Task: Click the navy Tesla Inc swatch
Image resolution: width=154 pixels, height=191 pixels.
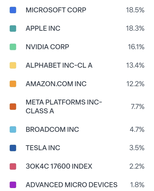Action: point(13,148)
